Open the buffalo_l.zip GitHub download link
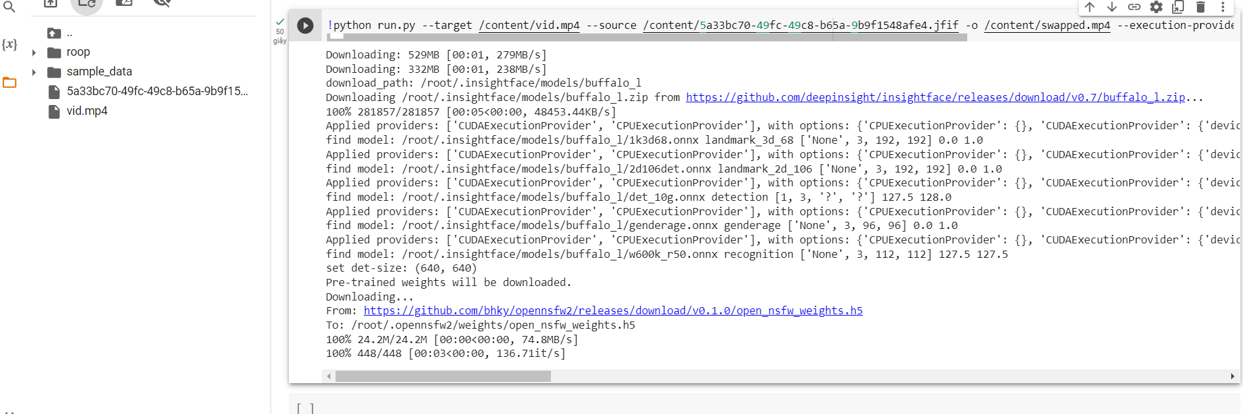This screenshot has width=1243, height=414. (x=935, y=98)
